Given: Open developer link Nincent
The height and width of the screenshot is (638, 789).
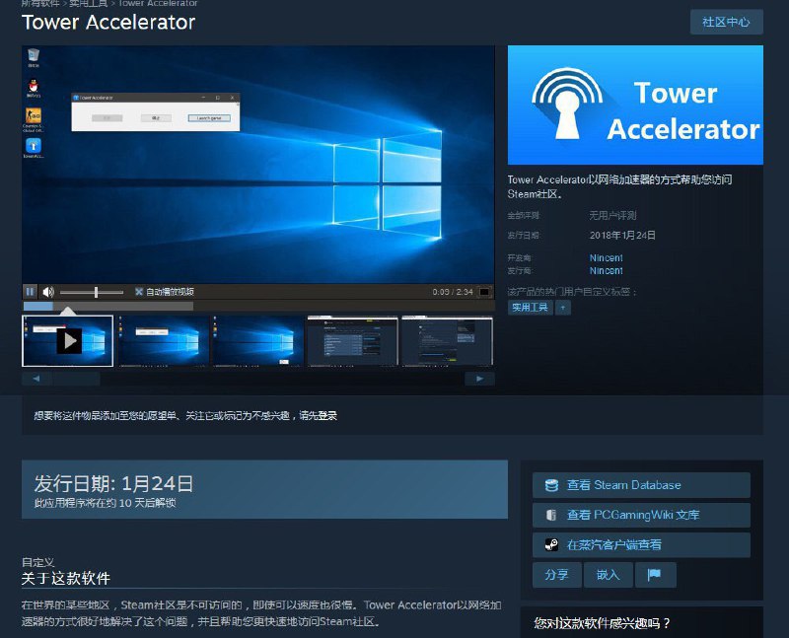Looking at the screenshot, I should 606,258.
